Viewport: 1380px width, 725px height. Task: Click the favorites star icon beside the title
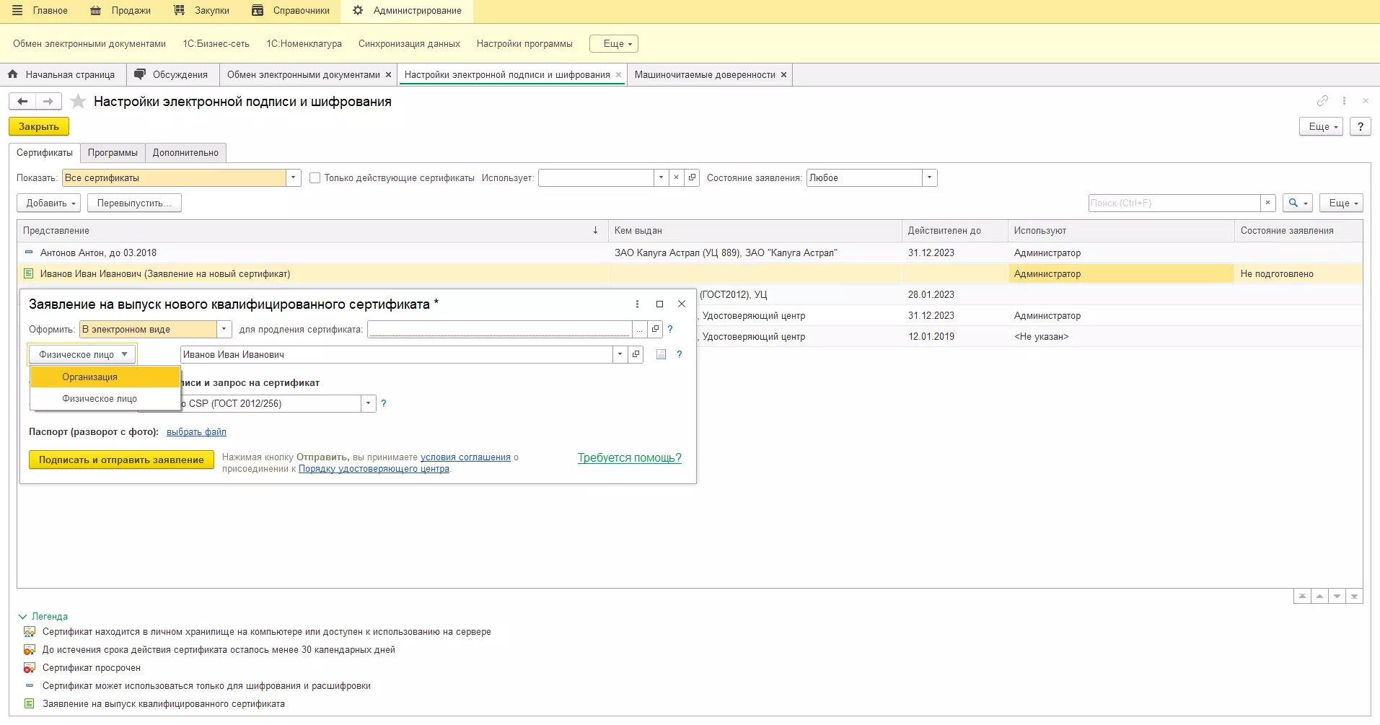[79, 102]
